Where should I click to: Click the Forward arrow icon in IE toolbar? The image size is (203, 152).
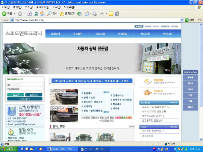point(20,14)
